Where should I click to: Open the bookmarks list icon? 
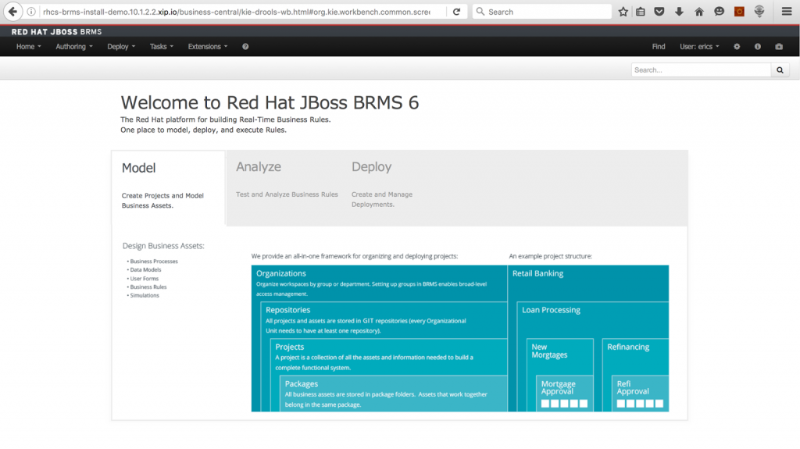pos(641,12)
